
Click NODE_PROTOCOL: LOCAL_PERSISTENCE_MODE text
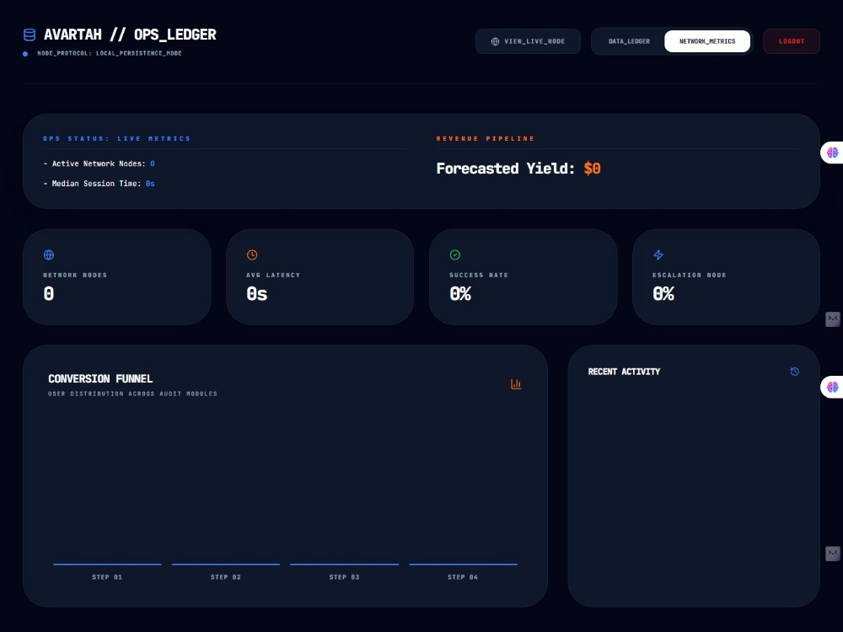click(x=109, y=53)
